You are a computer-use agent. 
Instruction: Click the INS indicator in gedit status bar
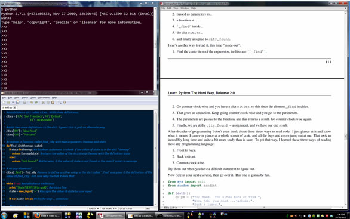pyautogui.click(x=148, y=209)
